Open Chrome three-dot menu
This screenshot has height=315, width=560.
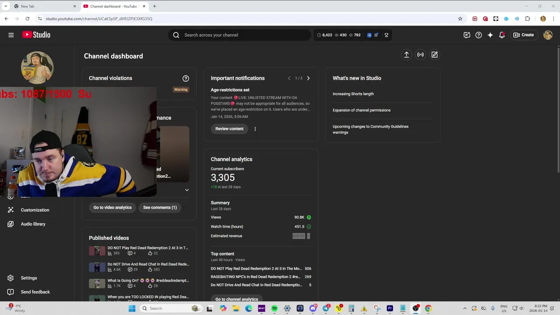point(553,19)
